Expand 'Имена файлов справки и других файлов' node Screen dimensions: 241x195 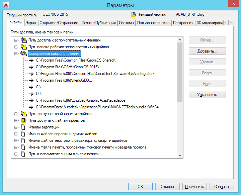pos(16,134)
